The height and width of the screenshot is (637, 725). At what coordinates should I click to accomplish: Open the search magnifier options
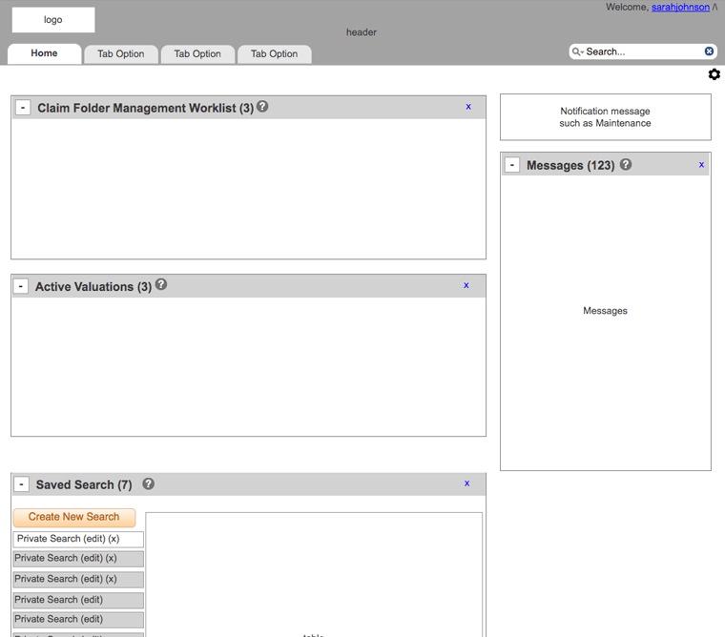tap(577, 51)
